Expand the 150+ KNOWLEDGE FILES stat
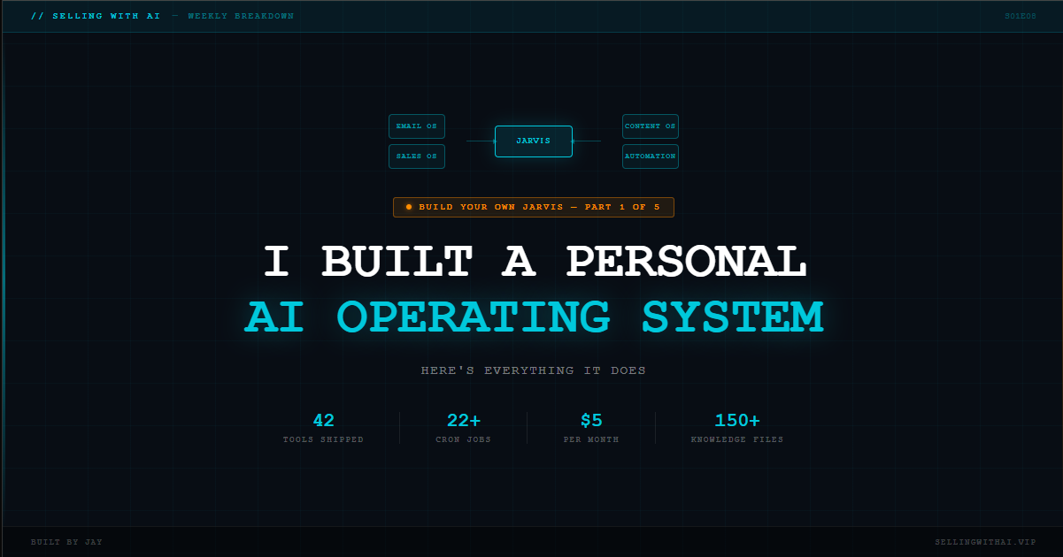1063x557 pixels. coord(737,427)
